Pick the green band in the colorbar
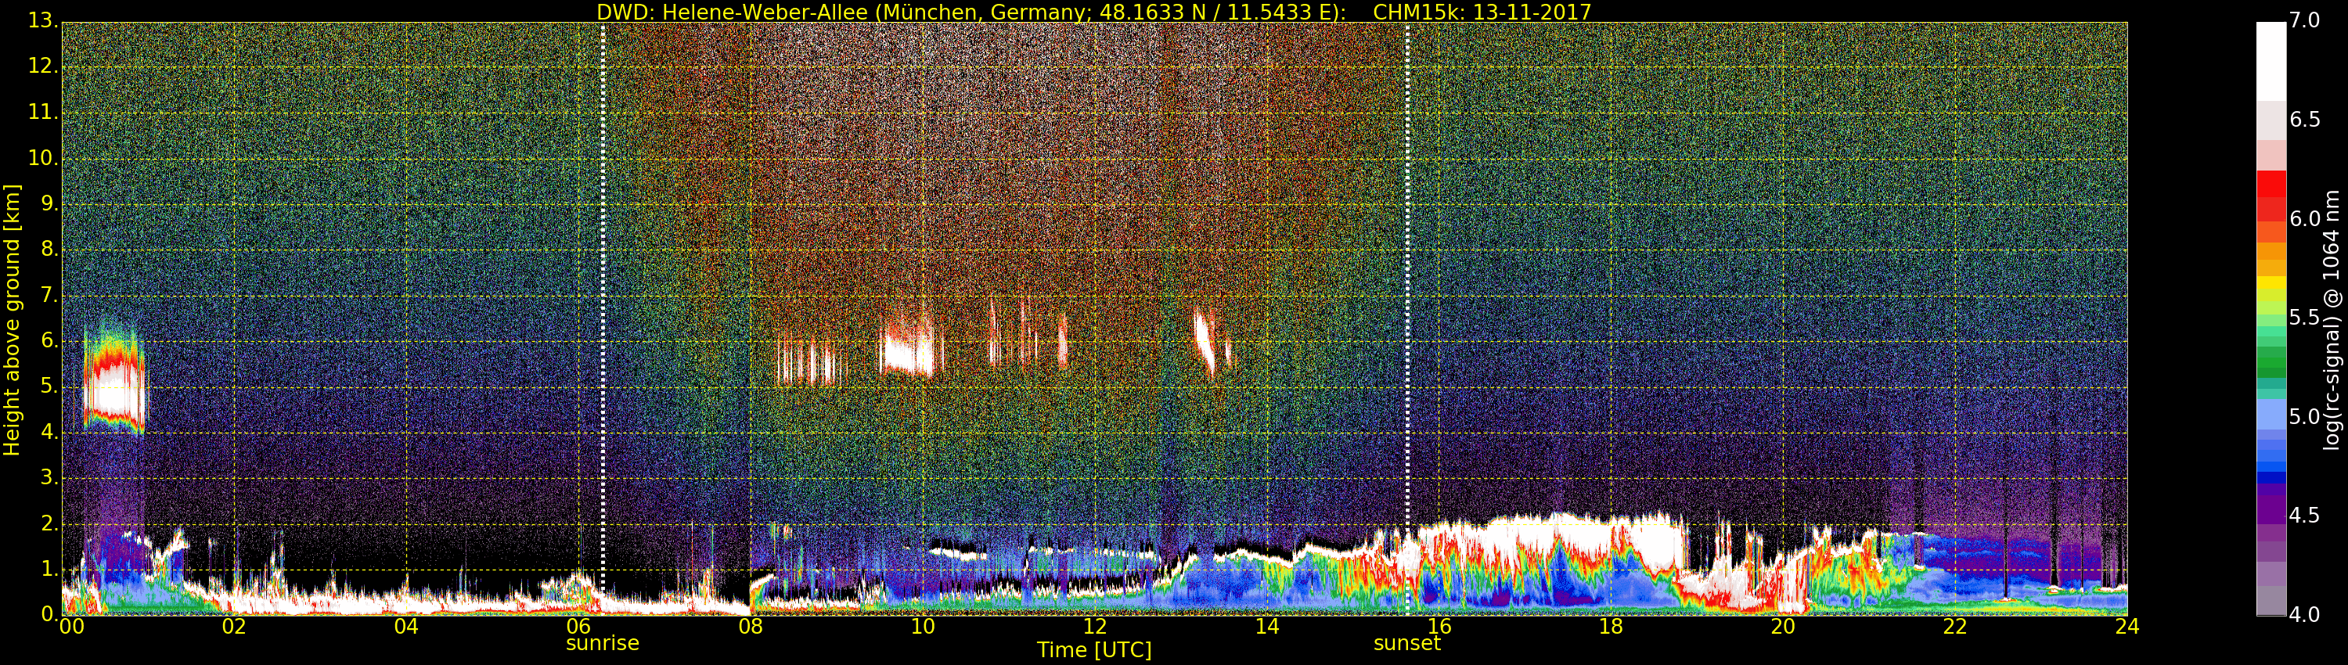This screenshot has width=2348, height=665. (x=2271, y=360)
